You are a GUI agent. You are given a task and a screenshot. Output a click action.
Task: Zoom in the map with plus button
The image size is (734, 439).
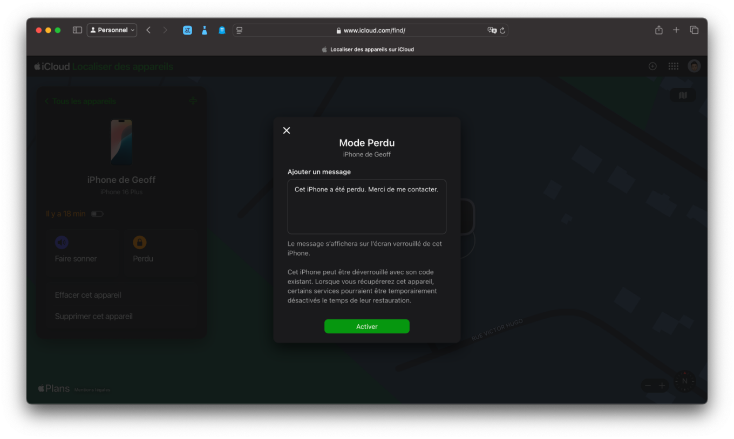pyautogui.click(x=662, y=386)
